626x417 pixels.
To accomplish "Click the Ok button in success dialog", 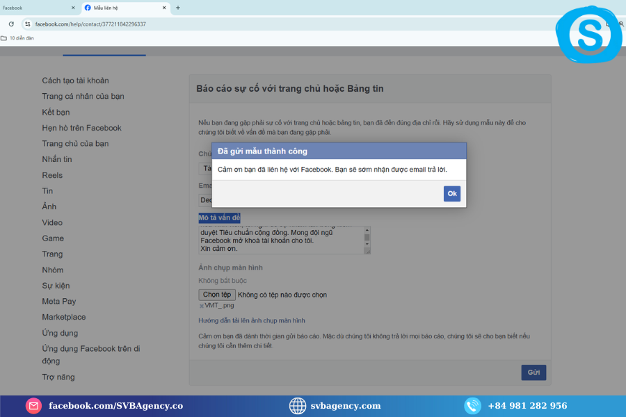I will click(452, 193).
